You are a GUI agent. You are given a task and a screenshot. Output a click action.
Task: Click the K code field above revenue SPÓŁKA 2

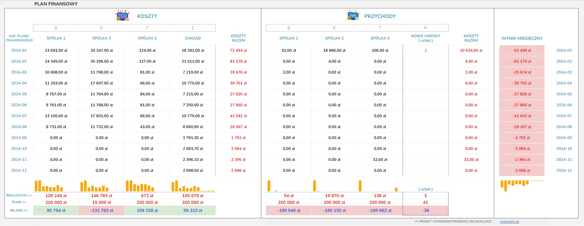[x=334, y=28]
